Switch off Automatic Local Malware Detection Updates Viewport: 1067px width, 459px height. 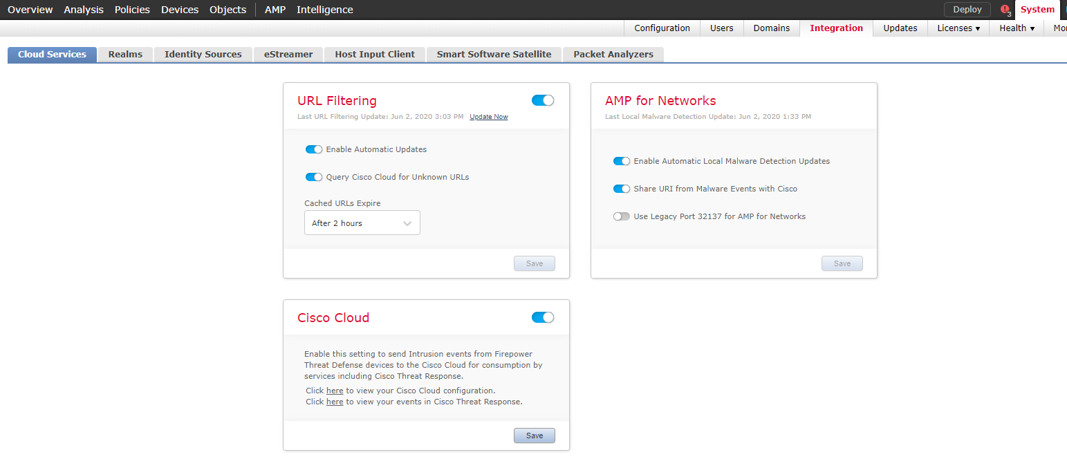coord(622,161)
